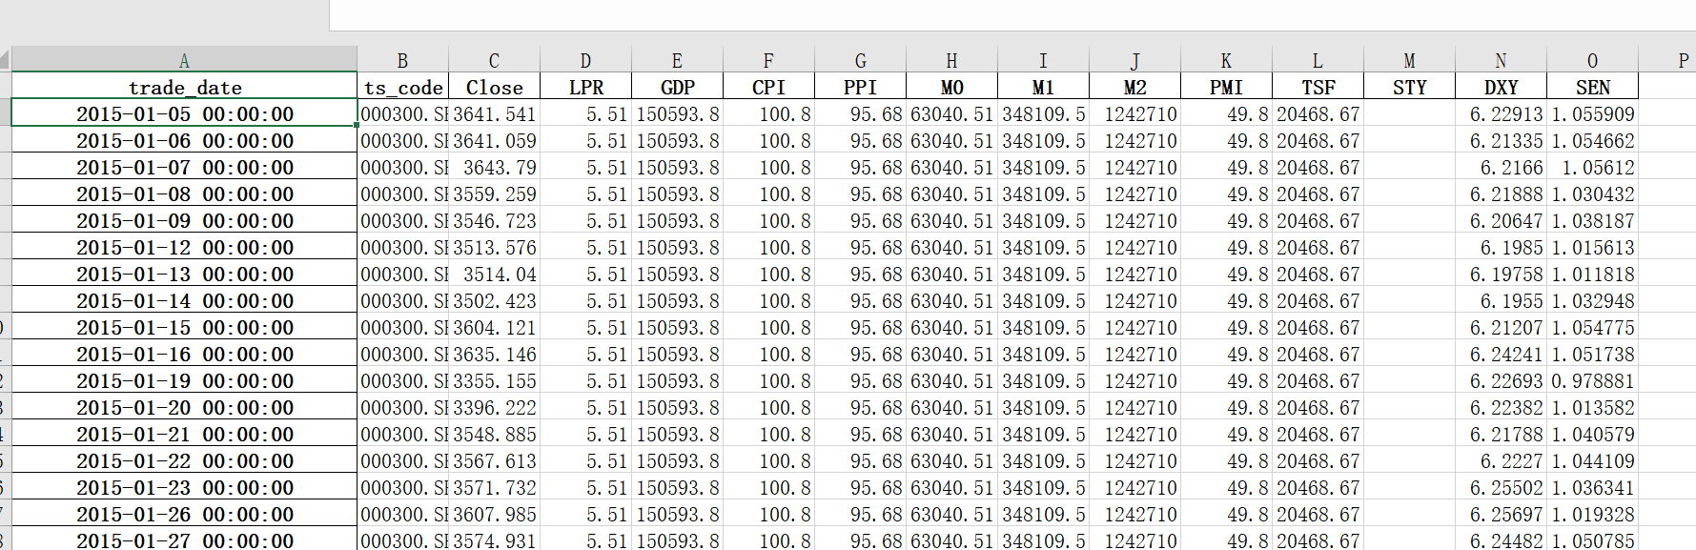Select date cell 2015-01-05 00:00:00
Viewport: 1696px width, 550px height.
coord(184,113)
